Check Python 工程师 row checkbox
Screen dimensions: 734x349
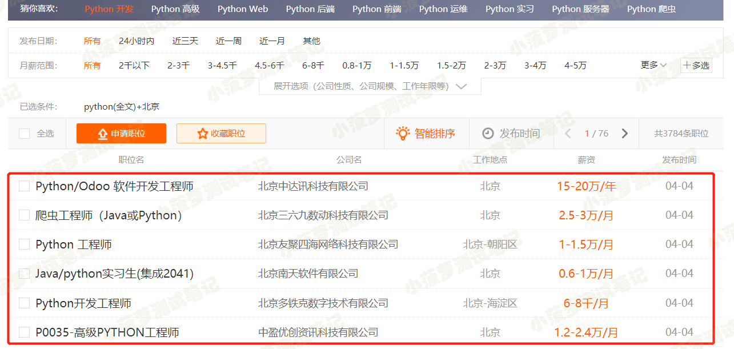tap(25, 244)
